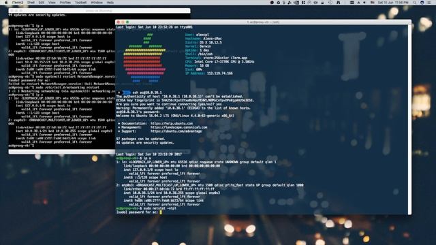Click the 'ssh ac@10.0.38.1' command line
Screen dimensions: 436x245
[147, 93]
